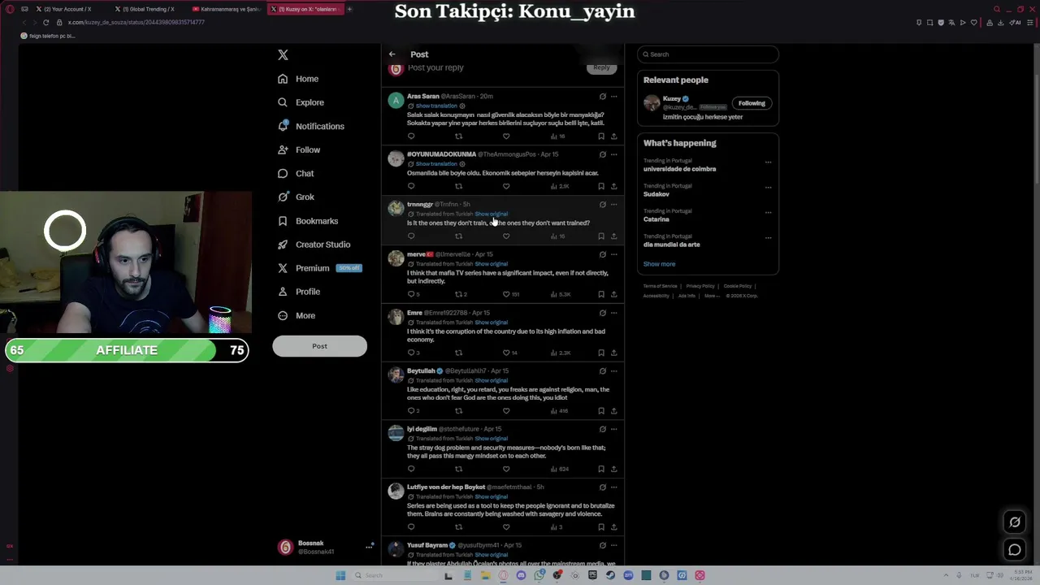
Task: Like the #OYUNUMADOKUNMA tweet
Action: point(506,186)
